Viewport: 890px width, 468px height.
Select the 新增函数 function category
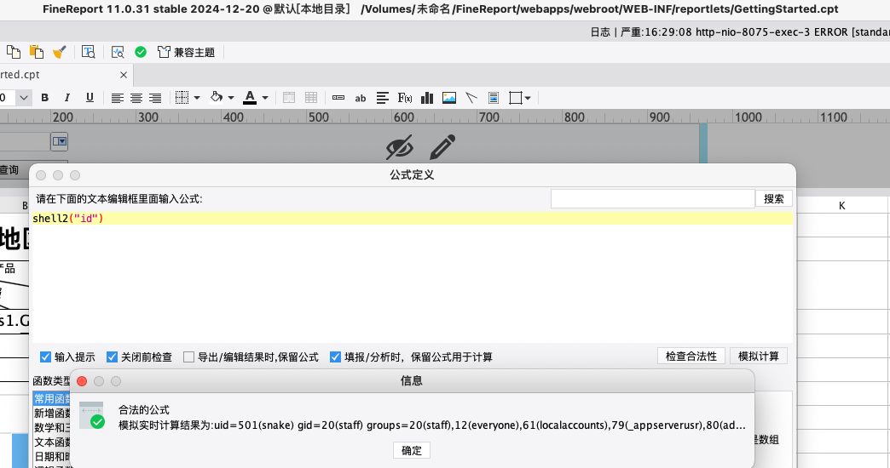click(52, 413)
